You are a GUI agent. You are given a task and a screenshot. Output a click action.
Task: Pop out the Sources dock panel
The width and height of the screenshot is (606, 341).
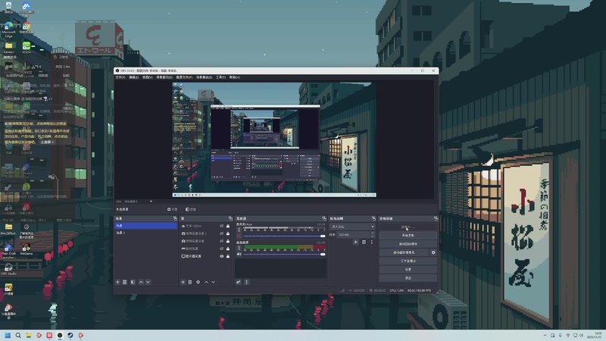point(230,218)
